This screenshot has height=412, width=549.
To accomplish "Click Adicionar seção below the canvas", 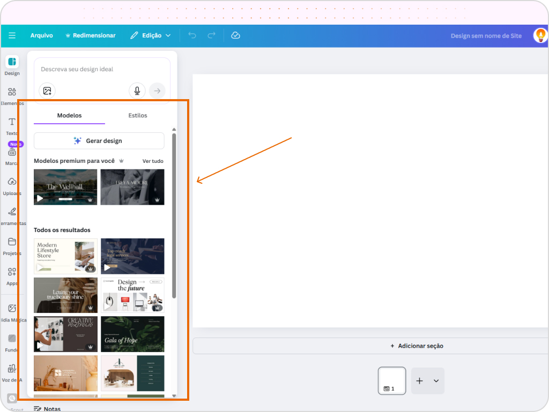I will point(417,346).
